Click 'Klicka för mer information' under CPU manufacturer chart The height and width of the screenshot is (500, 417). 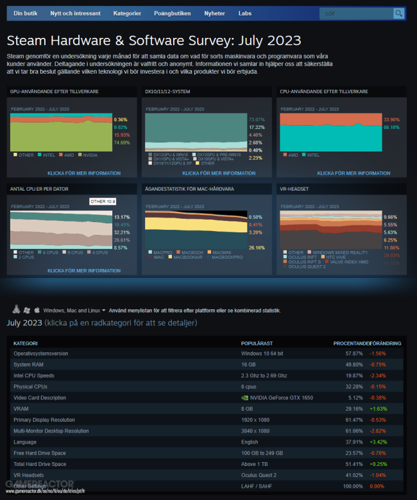click(x=353, y=173)
